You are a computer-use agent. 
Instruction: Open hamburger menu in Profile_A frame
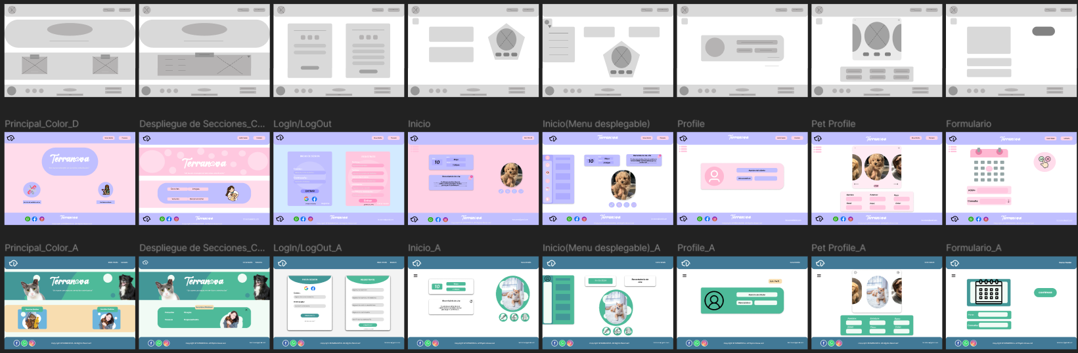click(685, 276)
